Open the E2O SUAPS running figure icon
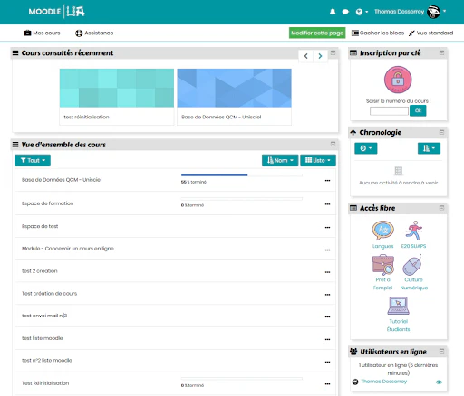464x396 pixels. [414, 231]
